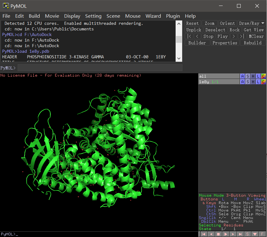Viewport: 267px width, 237px height.
Task: Open the Action menu for 'all' object
Action: [243, 76]
